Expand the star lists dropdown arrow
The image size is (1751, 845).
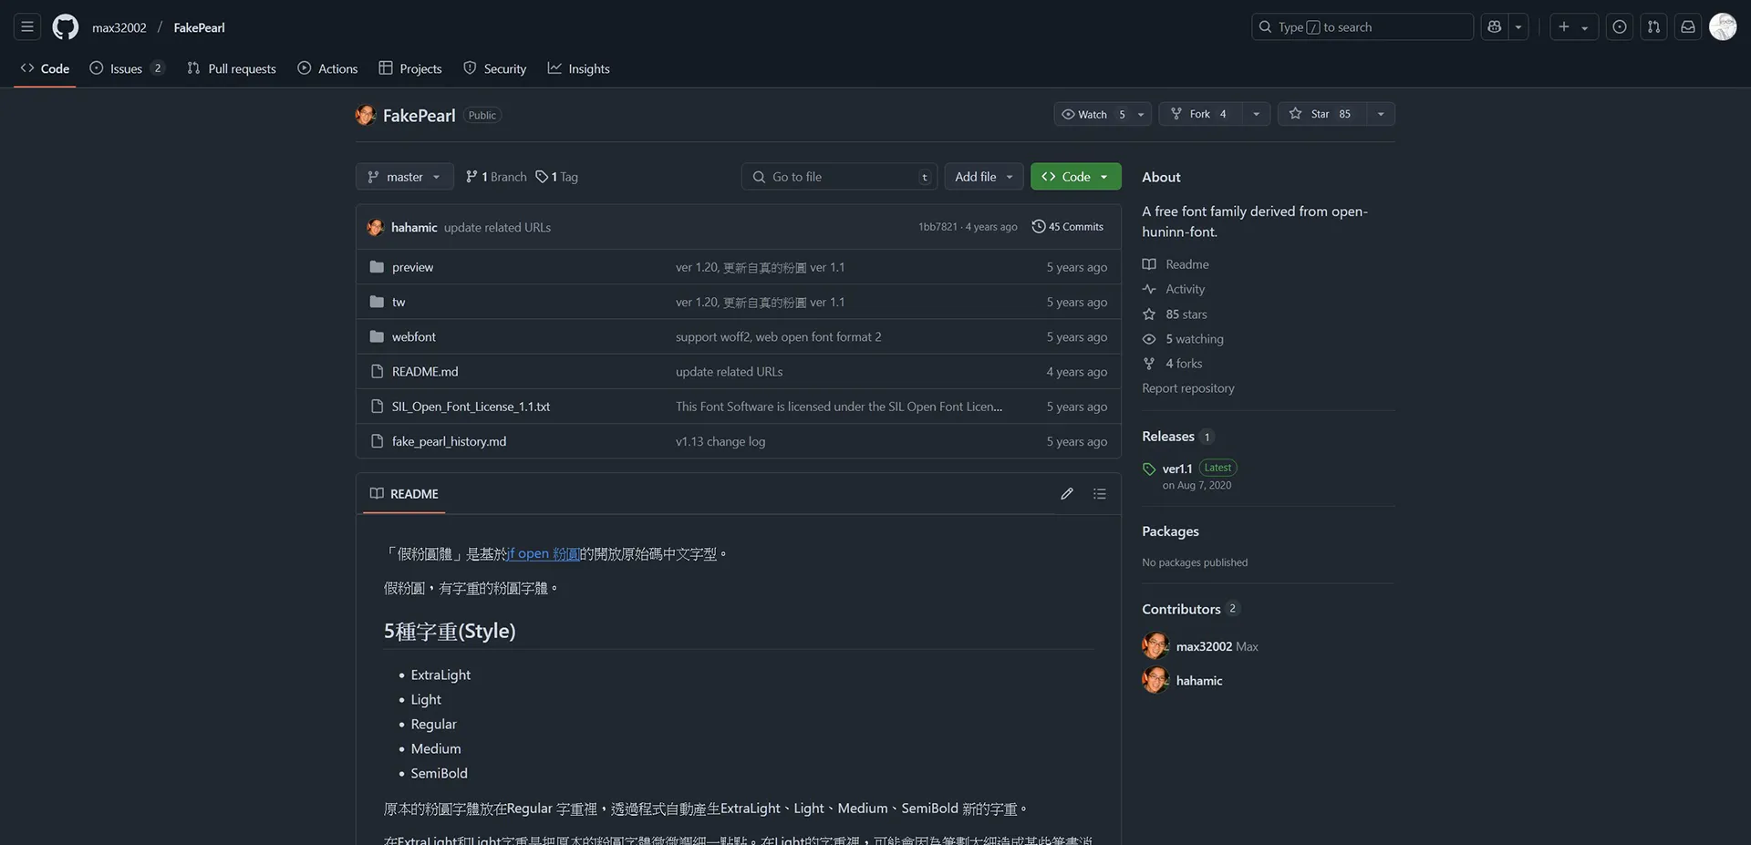pyautogui.click(x=1381, y=114)
